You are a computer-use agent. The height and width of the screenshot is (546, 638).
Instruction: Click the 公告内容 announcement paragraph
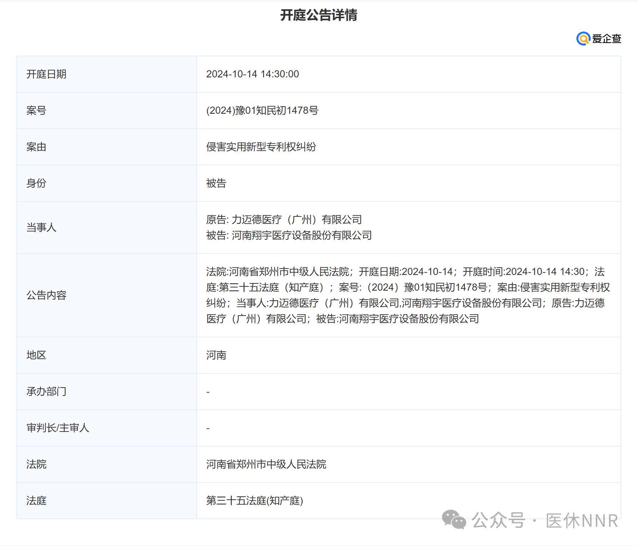pos(408,295)
